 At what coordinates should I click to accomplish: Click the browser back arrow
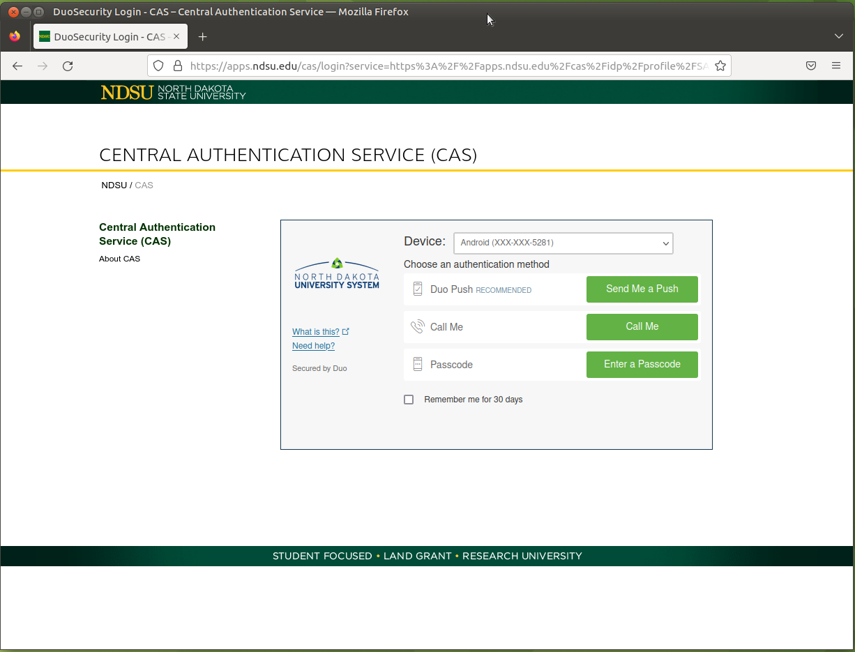click(x=17, y=66)
